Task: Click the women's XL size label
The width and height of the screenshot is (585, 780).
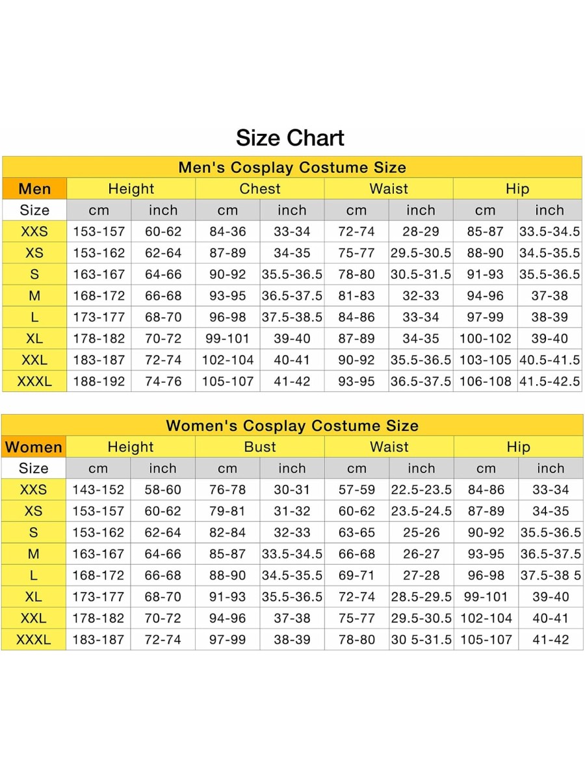Action: (34, 597)
